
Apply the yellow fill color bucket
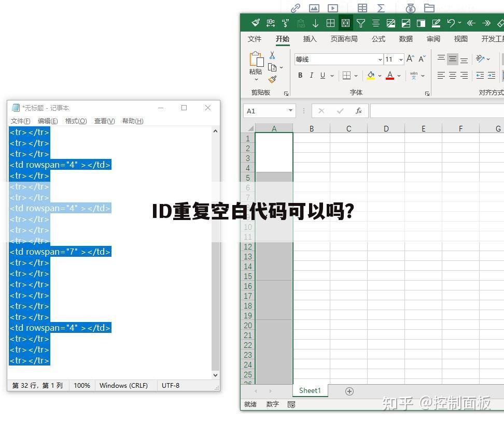[x=371, y=76]
